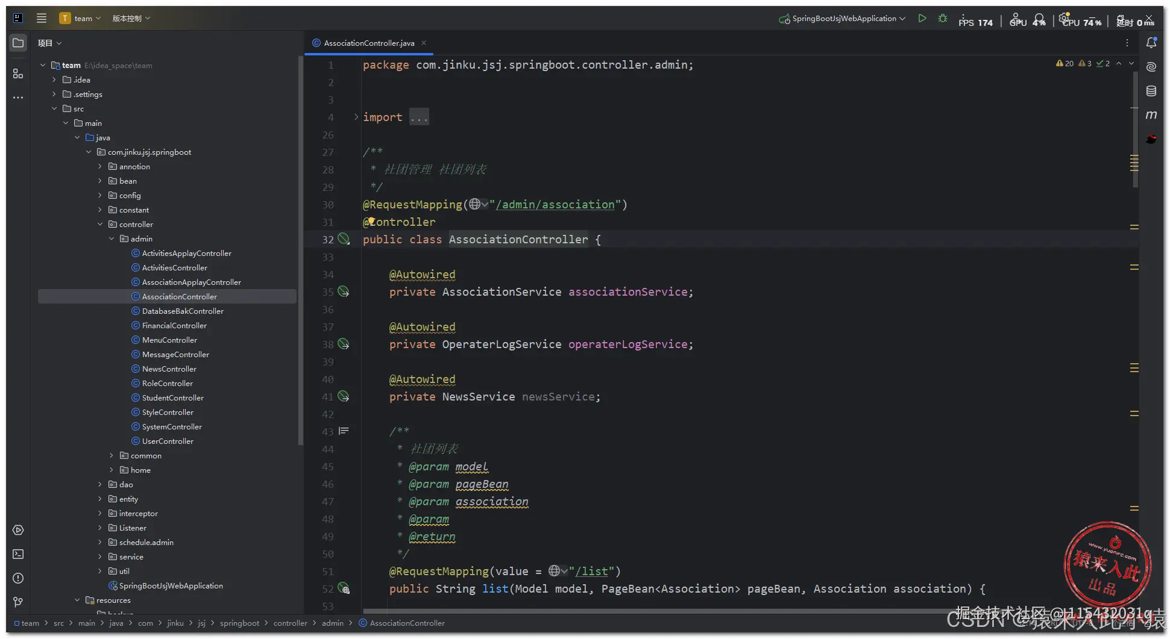This screenshot has width=1170, height=639.
Task: Toggle rendered doc comment on line 43
Action: click(344, 431)
